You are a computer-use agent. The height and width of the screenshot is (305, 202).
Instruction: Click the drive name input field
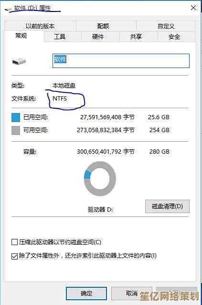click(121, 61)
